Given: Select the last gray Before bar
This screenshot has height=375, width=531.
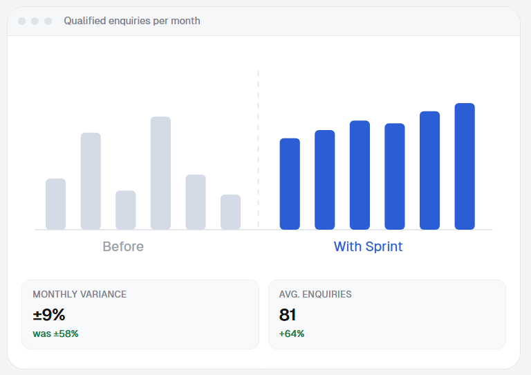Looking at the screenshot, I should (x=231, y=212).
